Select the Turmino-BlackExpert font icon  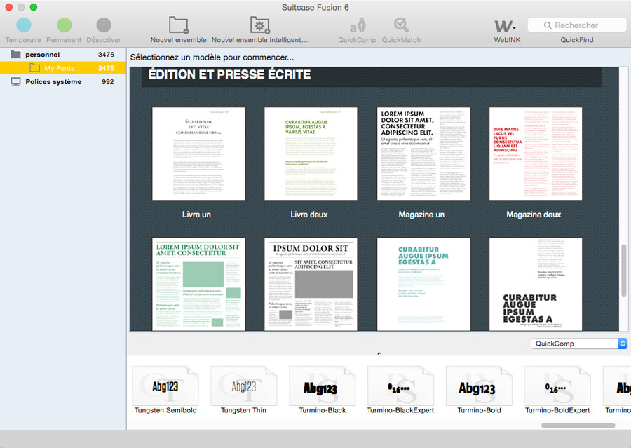(x=401, y=386)
